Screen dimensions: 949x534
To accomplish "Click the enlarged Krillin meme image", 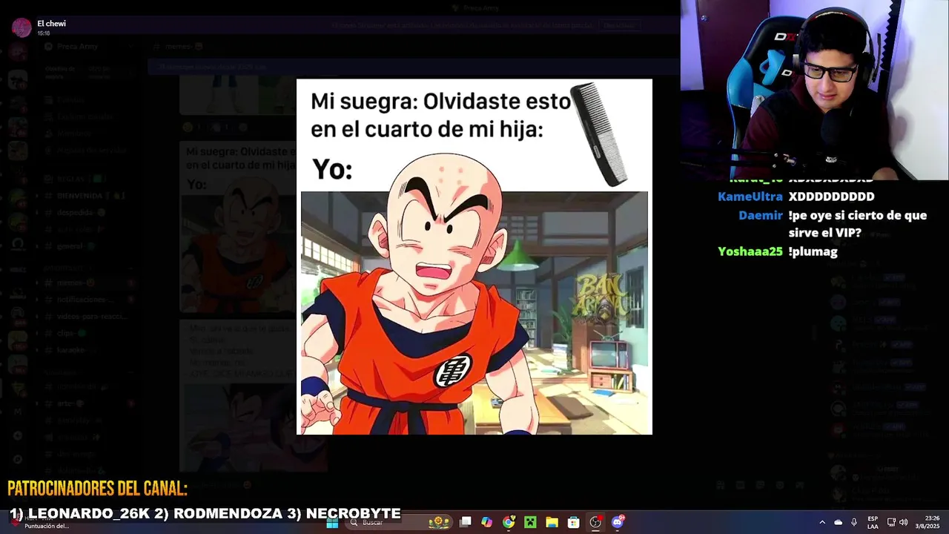I will pos(474,257).
